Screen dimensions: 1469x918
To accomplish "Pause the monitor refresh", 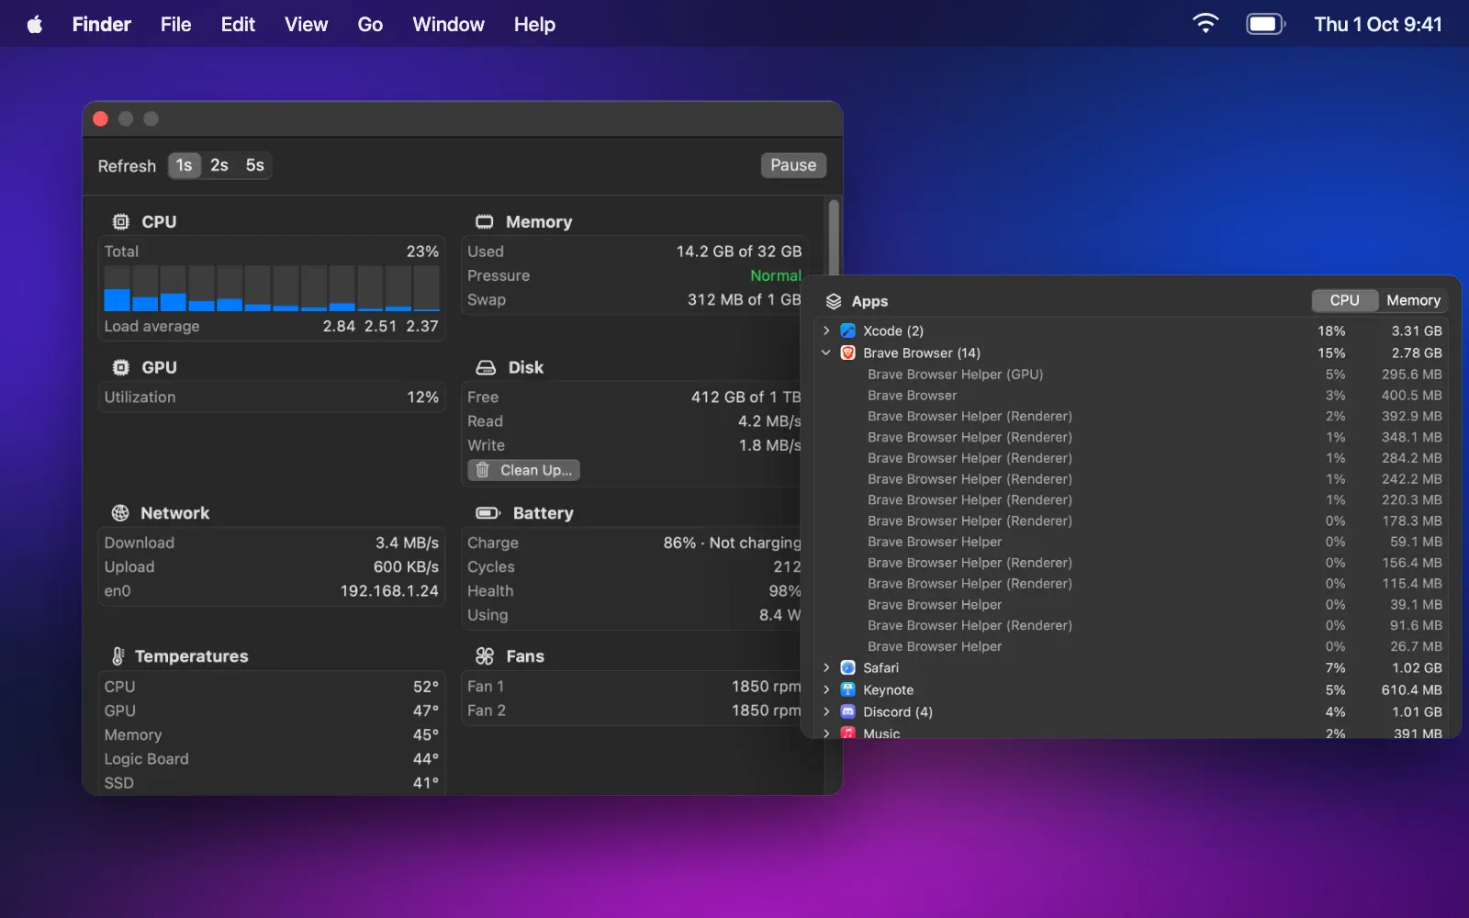I will click(x=793, y=165).
